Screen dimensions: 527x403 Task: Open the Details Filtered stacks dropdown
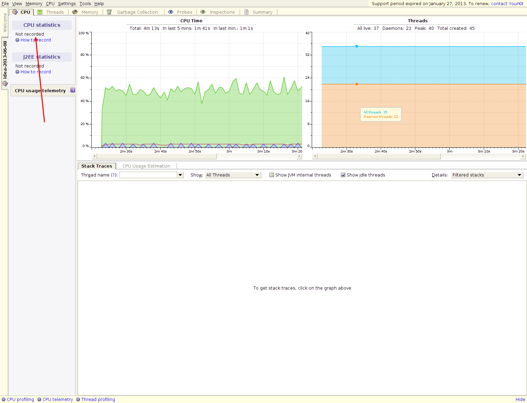(x=487, y=175)
